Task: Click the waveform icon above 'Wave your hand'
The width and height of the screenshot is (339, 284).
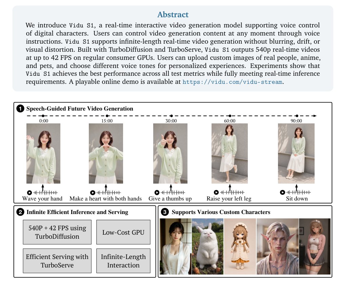Action: coord(45,193)
